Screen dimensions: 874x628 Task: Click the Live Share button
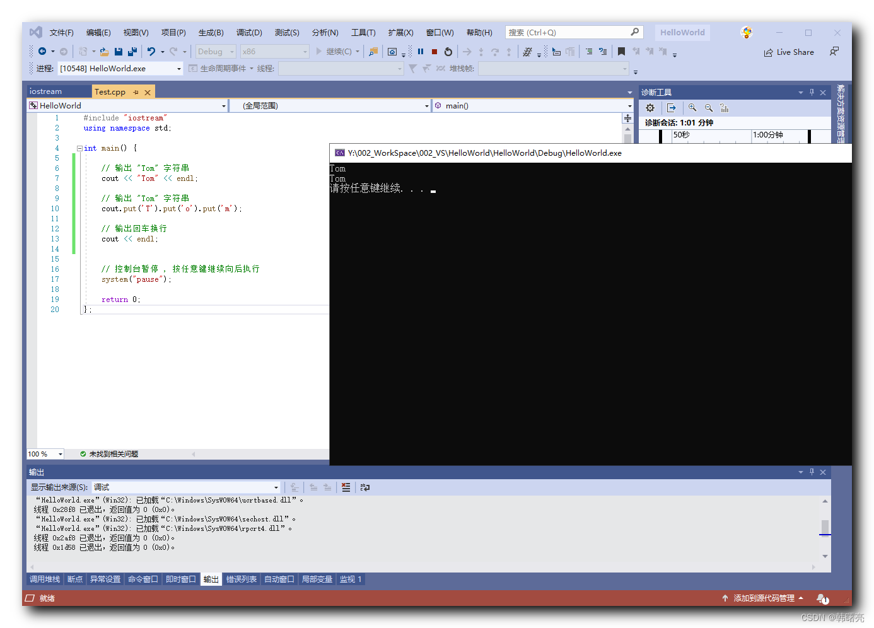[x=789, y=52]
